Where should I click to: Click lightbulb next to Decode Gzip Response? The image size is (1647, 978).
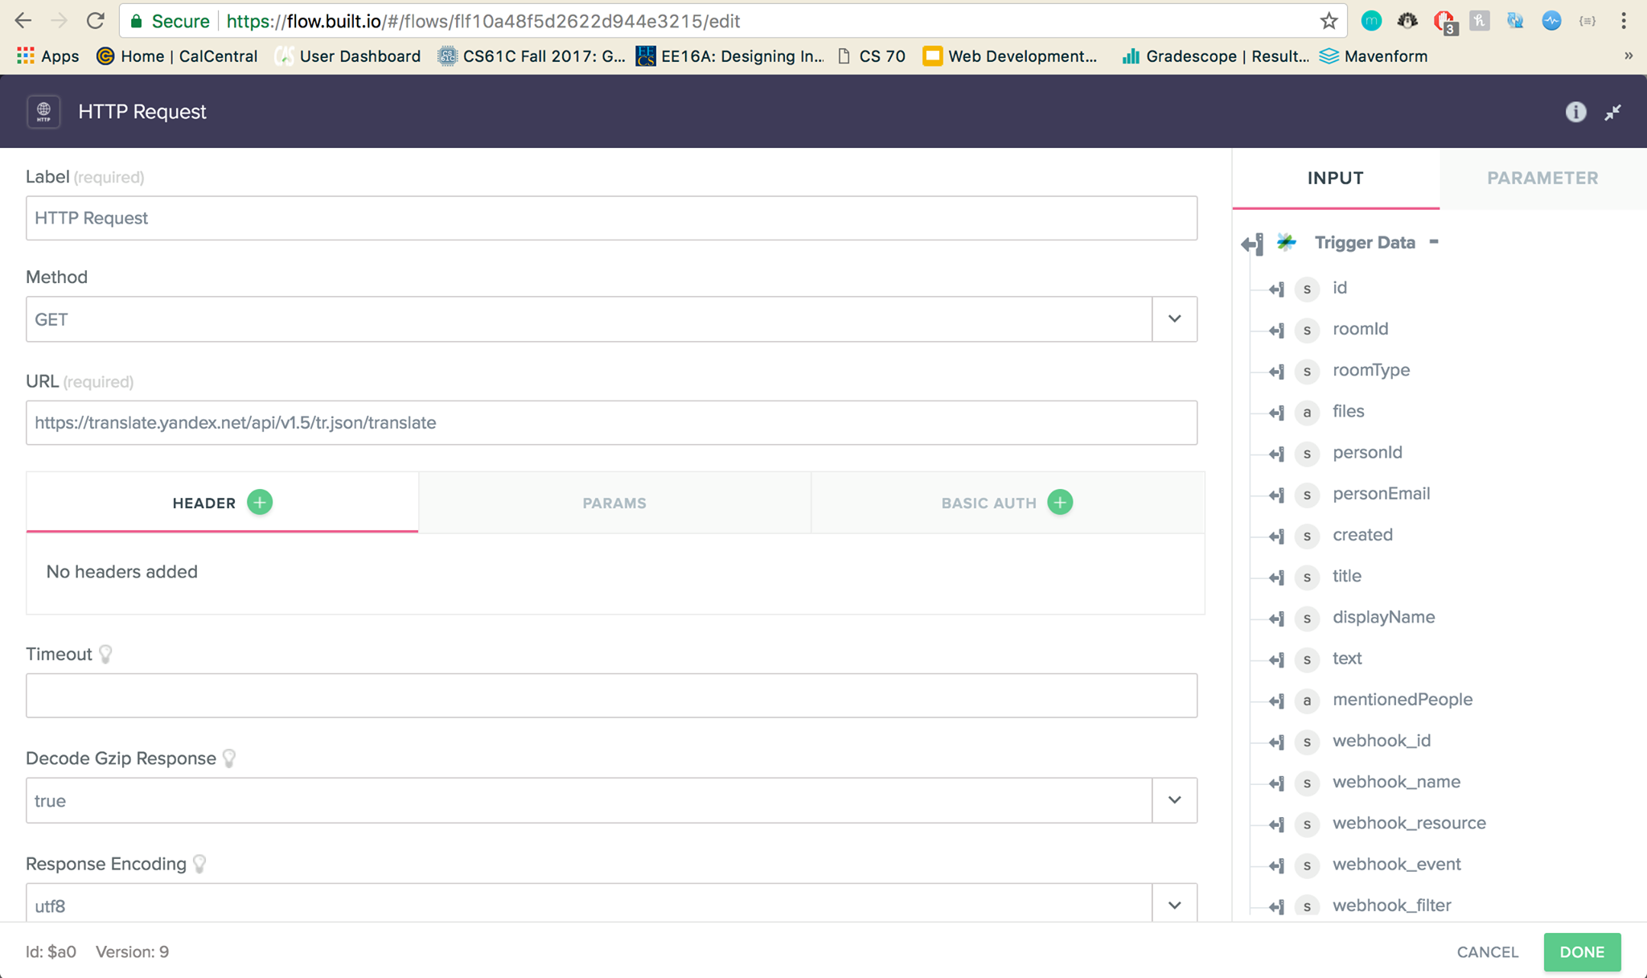pos(229,758)
